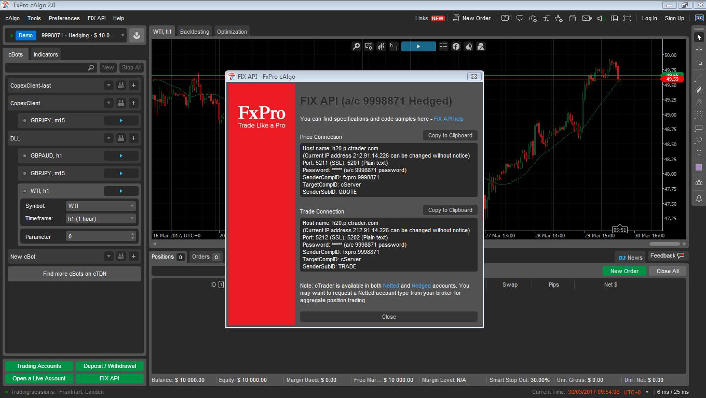Start GBPAUD, h1 cBot instance

coord(121,155)
